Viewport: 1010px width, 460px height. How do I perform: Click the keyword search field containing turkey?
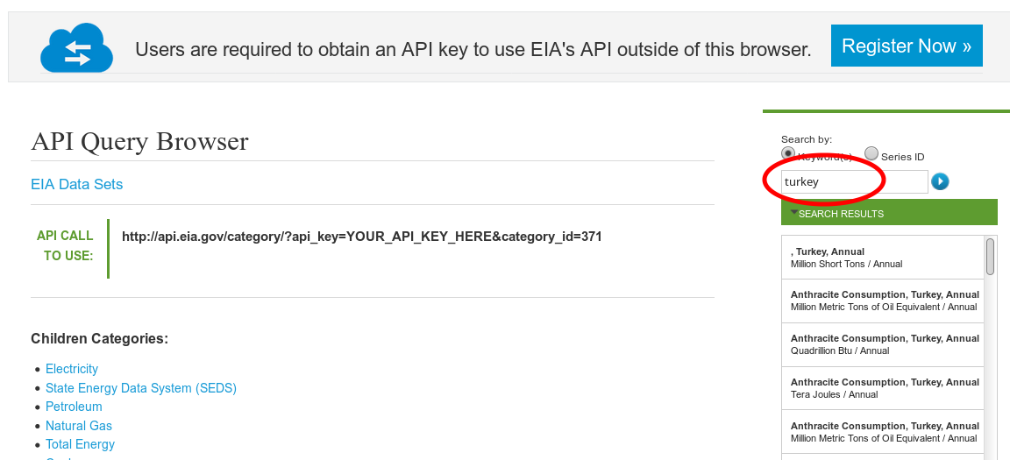tap(854, 181)
